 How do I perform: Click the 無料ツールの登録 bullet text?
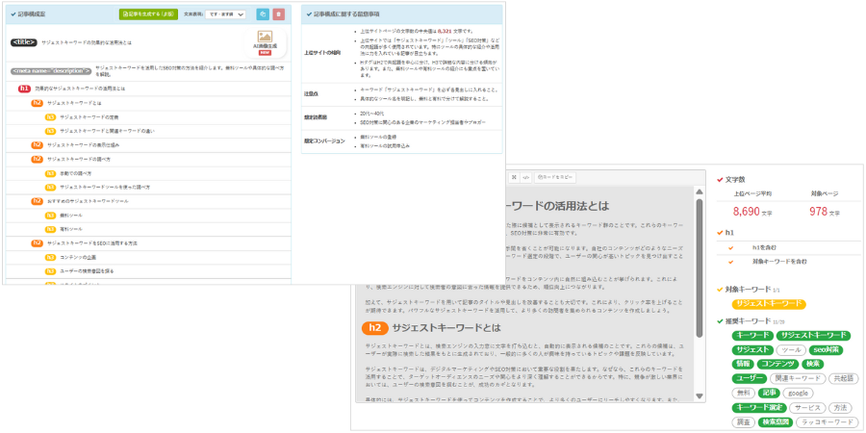point(378,137)
